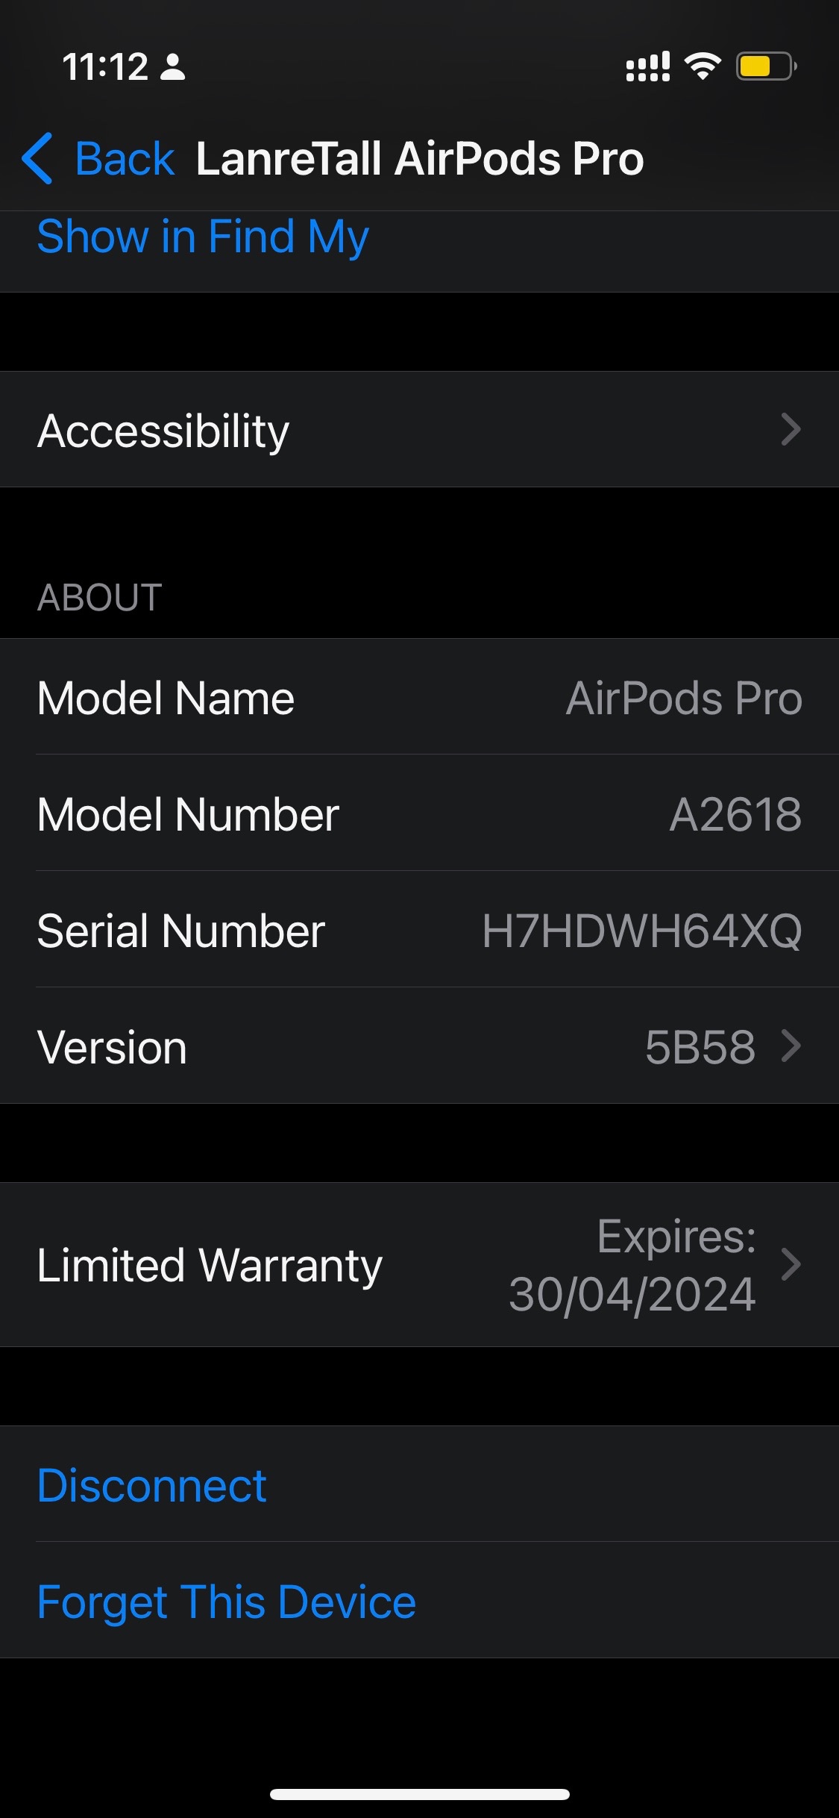Open the Version row details
This screenshot has width=839, height=1818.
419,1046
